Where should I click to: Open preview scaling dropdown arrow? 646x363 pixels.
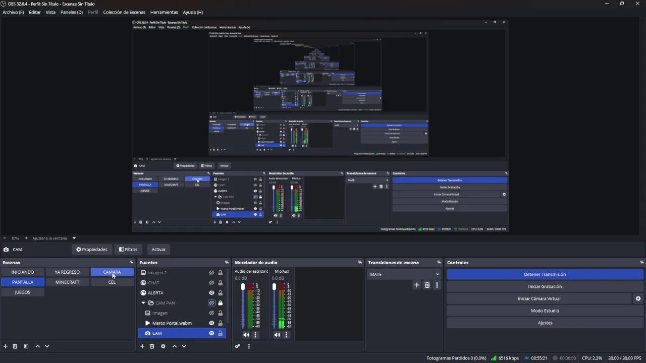click(74, 238)
